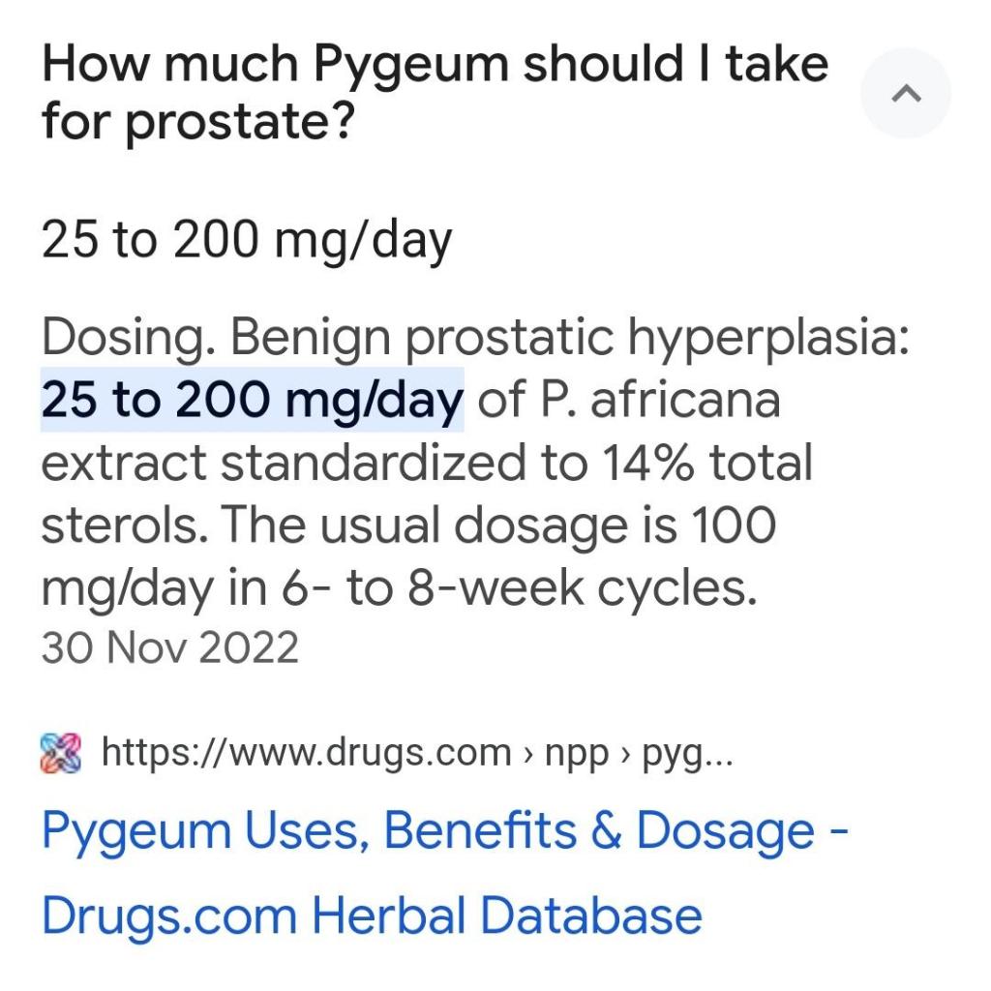Click the "14%" value in the snippet
The width and height of the screenshot is (991, 991).
(654, 465)
